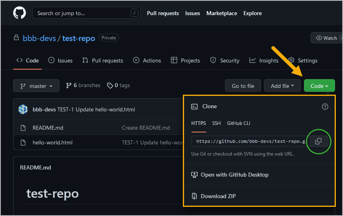This screenshot has width=343, height=216.
Task: Click the private repository lock icon
Action: (16, 37)
